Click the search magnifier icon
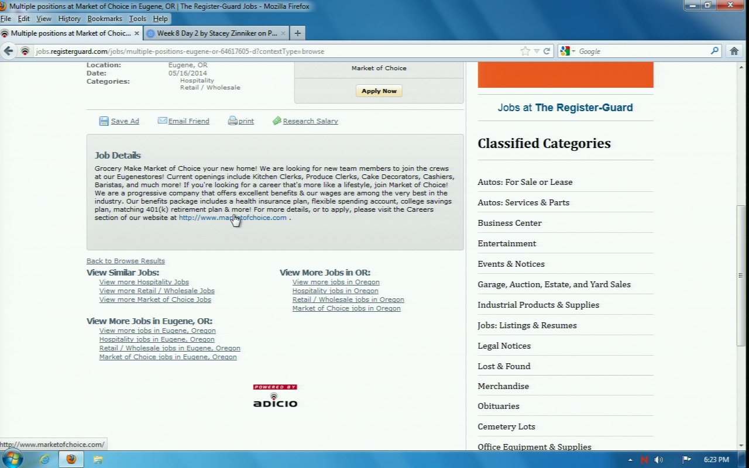 point(714,51)
